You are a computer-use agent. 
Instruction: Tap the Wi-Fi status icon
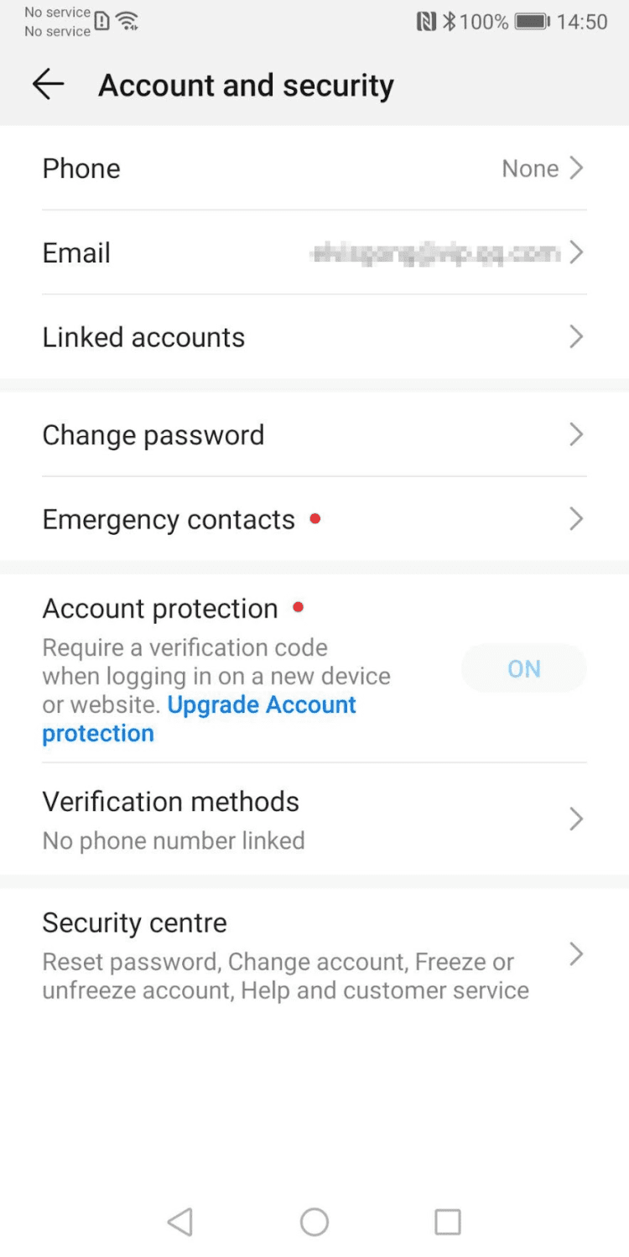pyautogui.click(x=127, y=22)
